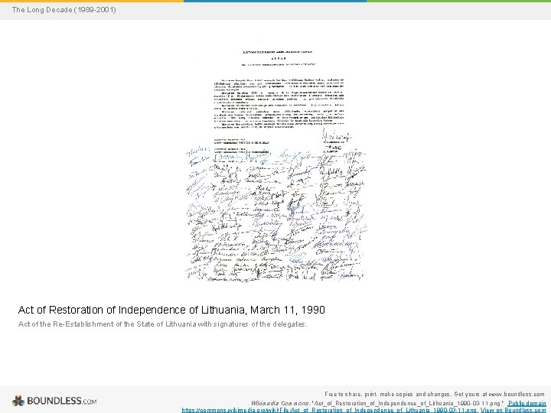Select the caption about delegates' signatures
551x413 pixels.
coord(163,324)
